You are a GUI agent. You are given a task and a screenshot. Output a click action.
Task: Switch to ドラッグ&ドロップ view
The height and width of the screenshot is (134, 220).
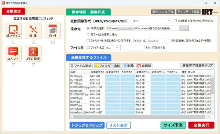[87, 125]
